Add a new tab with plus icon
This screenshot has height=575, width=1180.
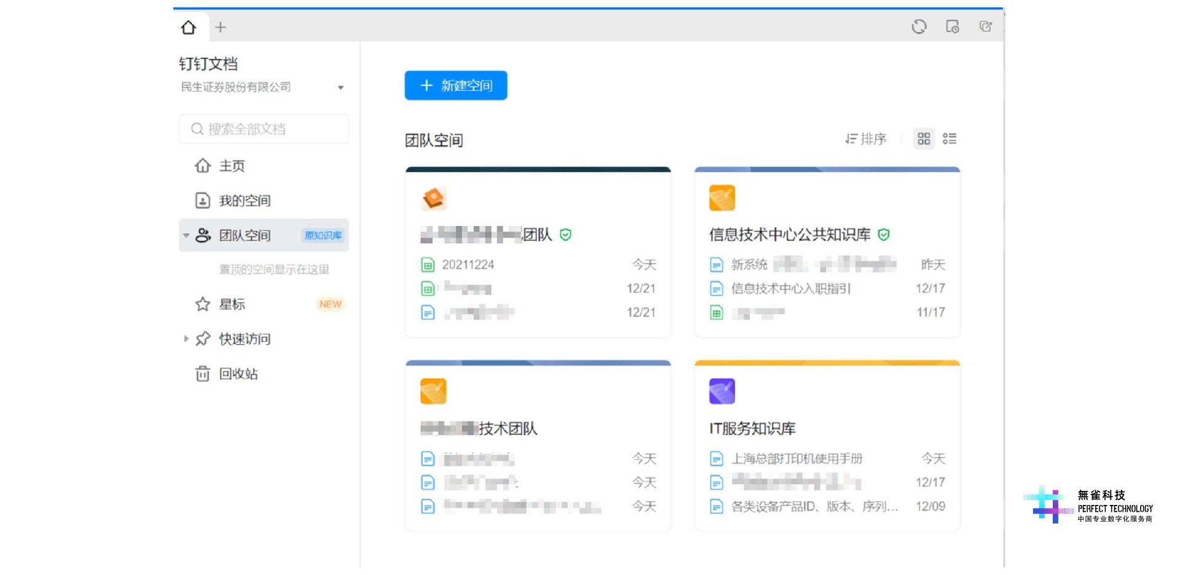click(221, 27)
